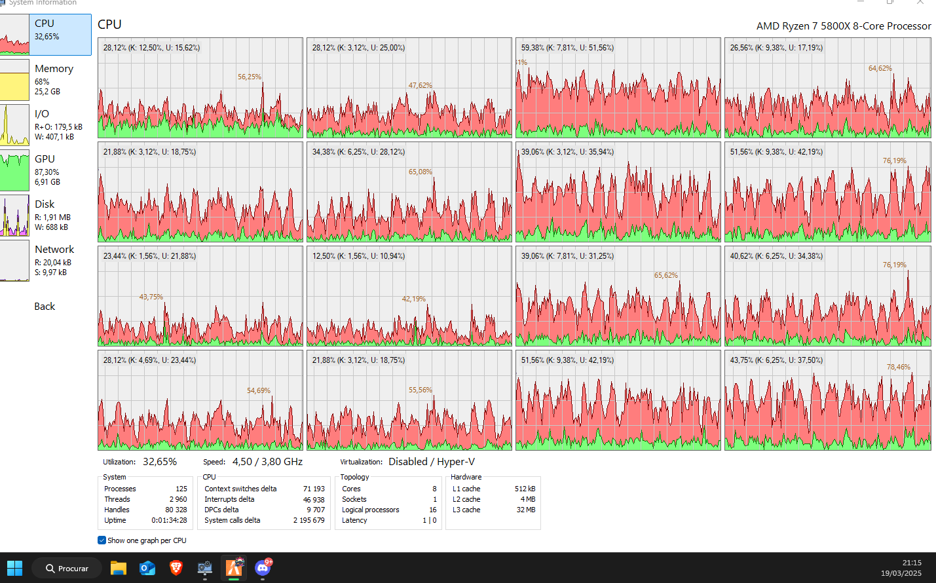Screen dimensions: 936x583
Task: Click the Cores row in Topology
Action: click(x=389, y=489)
